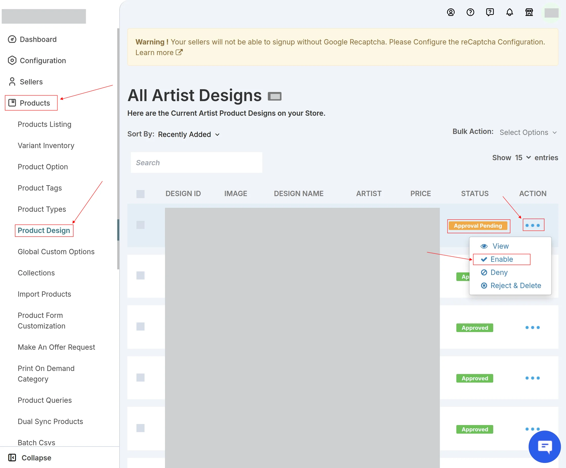The image size is (566, 468).
Task: Click into the Search input field
Action: [196, 162]
